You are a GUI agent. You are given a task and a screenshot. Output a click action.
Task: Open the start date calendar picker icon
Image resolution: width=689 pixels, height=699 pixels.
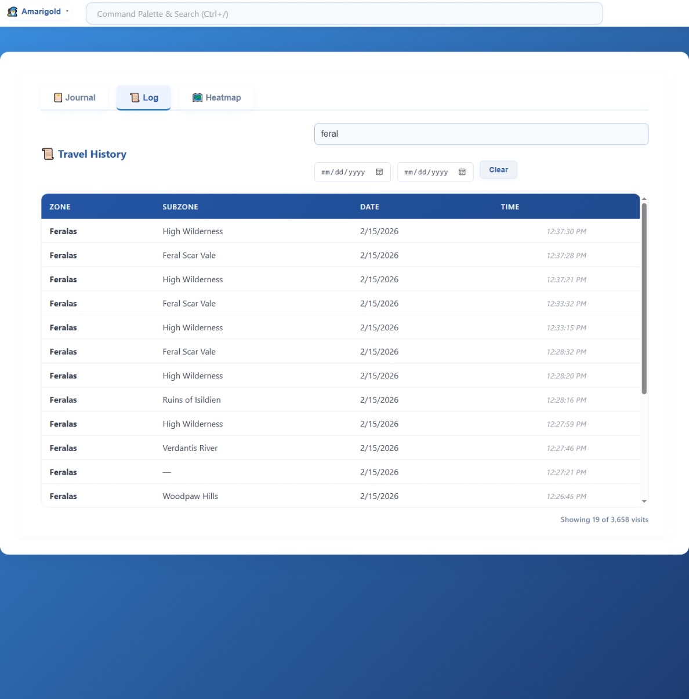[379, 172]
